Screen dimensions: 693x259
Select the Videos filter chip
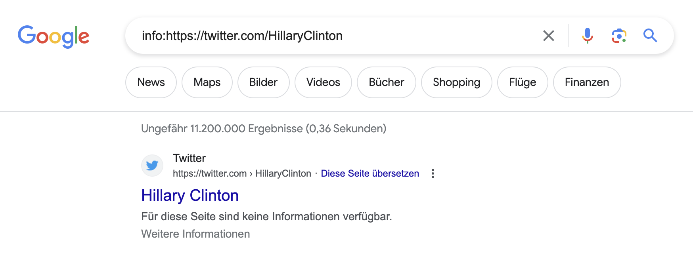[323, 82]
